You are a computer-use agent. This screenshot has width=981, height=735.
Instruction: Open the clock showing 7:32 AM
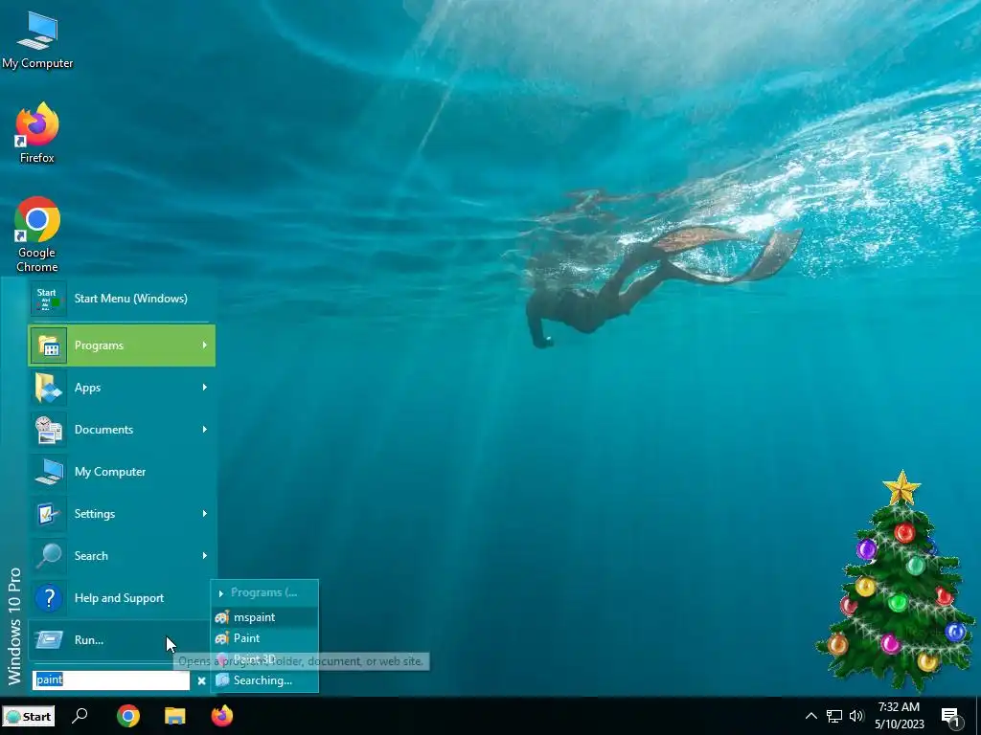tap(899, 716)
